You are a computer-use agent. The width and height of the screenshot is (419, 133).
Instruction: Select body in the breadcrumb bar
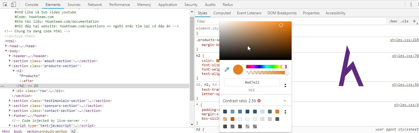(18, 131)
